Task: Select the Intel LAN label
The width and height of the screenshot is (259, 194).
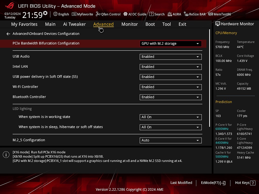Action: pos(20,66)
